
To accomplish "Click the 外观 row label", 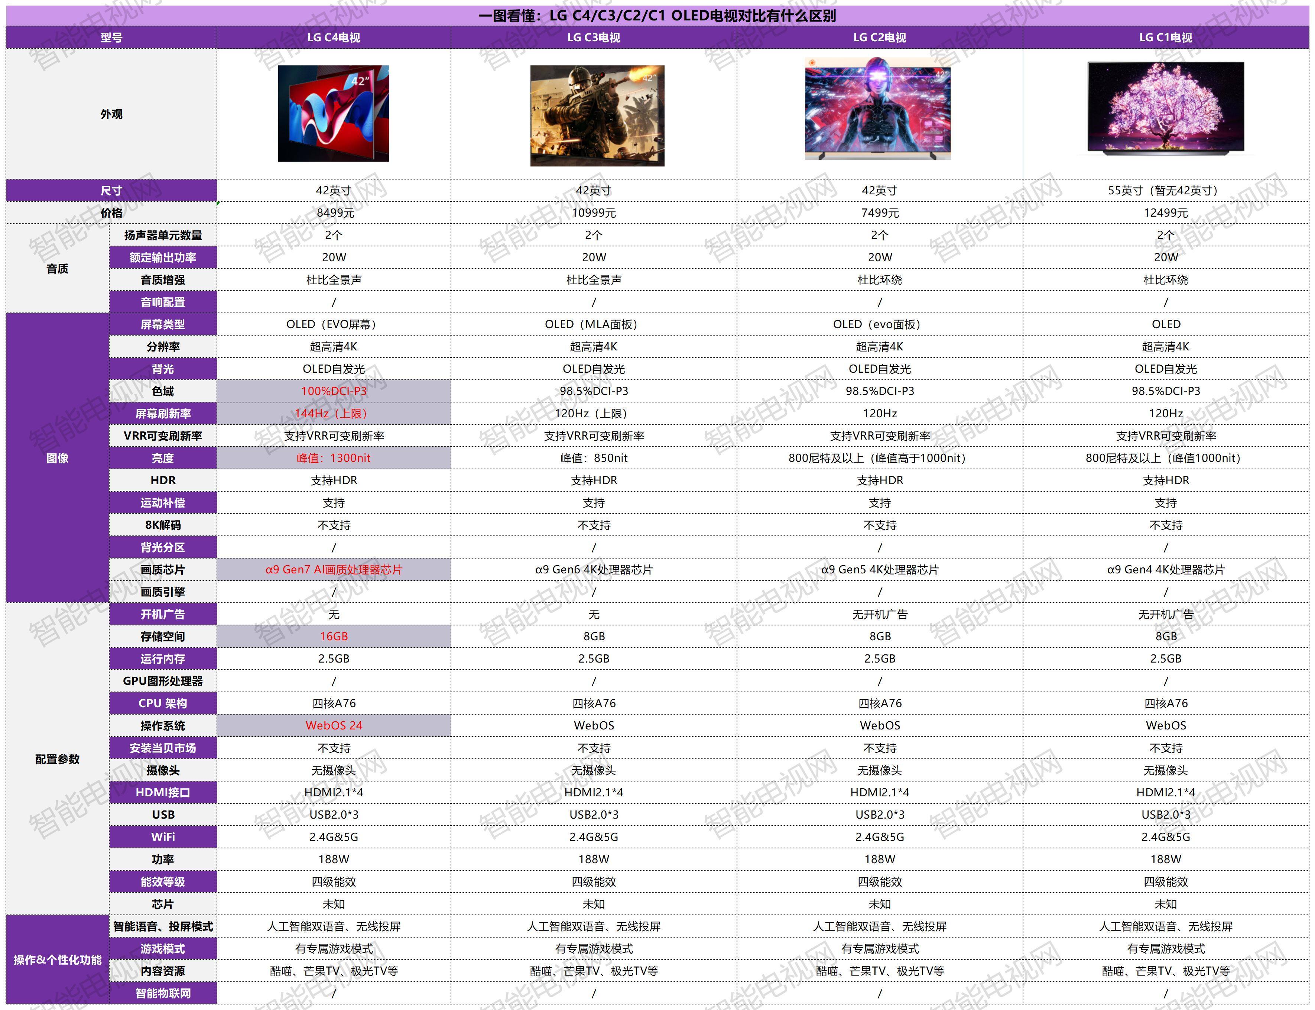I will (111, 114).
